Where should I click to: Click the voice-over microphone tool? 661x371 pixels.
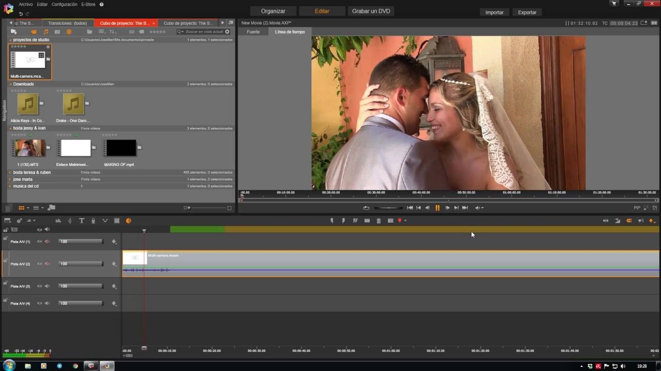click(x=93, y=221)
